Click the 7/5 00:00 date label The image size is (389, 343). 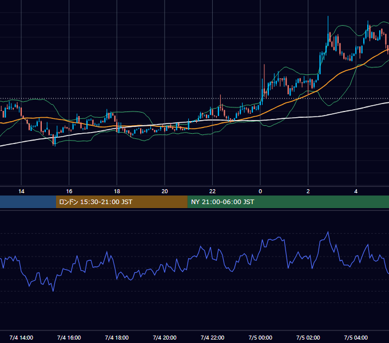coord(260,337)
